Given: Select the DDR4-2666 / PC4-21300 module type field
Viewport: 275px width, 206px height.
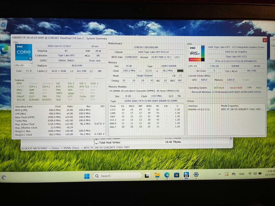Looking at the screenshot, I should point(151,101).
